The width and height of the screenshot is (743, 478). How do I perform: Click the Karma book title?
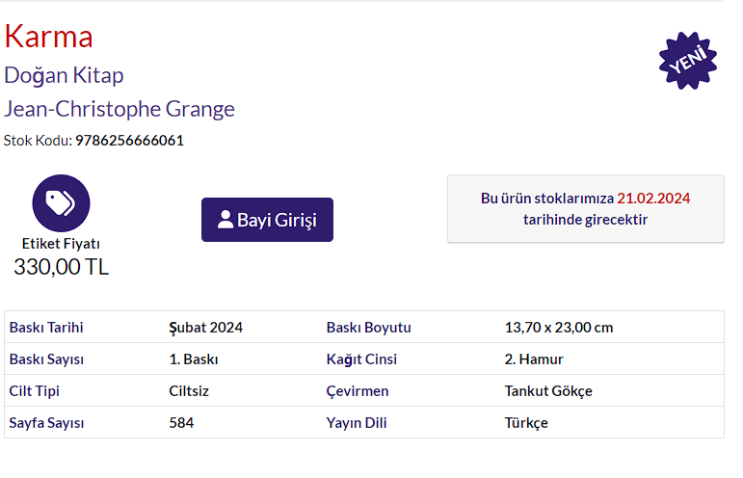click(x=49, y=37)
